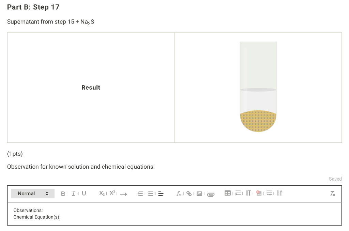The height and width of the screenshot is (231, 349).
Task: Insert an image into the editor
Action: click(x=199, y=194)
